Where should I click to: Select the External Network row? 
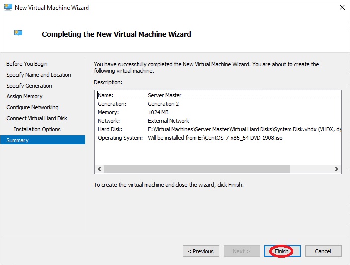[x=219, y=121]
